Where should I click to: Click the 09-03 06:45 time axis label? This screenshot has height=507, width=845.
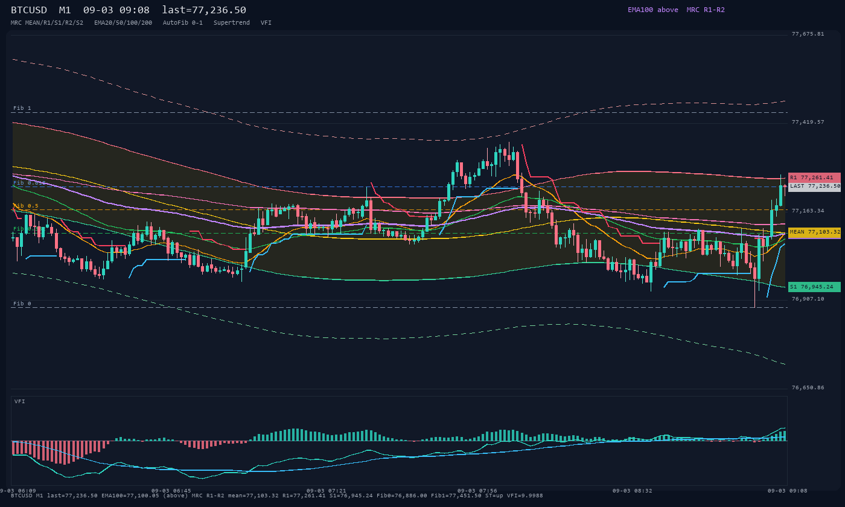[x=171, y=491]
